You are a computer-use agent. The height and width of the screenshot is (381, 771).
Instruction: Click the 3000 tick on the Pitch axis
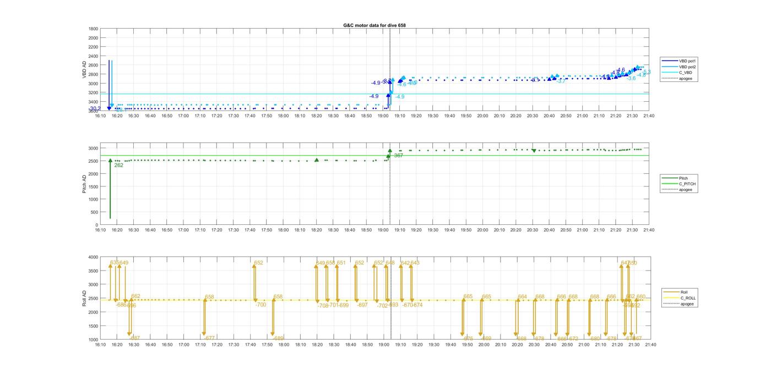click(93, 148)
